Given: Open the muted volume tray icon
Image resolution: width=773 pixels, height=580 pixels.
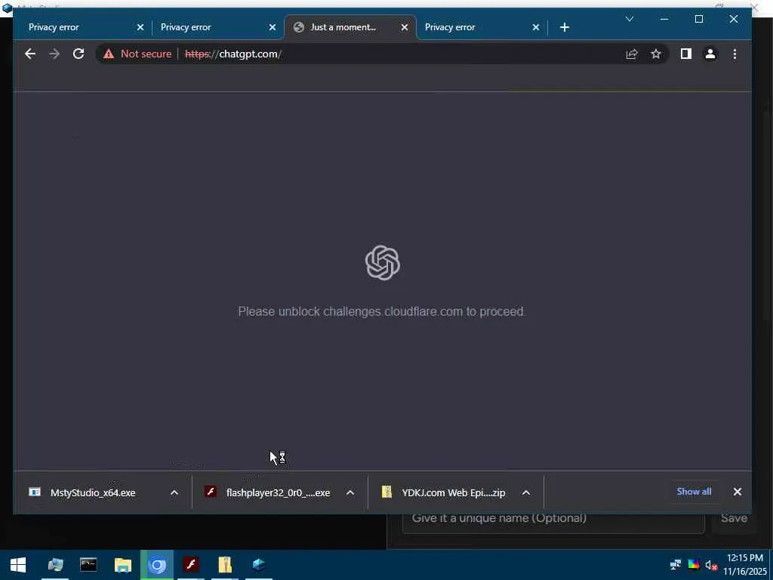Looking at the screenshot, I should pos(710,565).
